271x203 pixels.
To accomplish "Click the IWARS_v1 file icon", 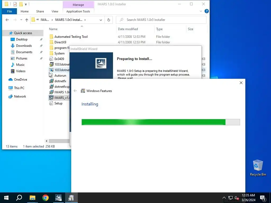I will pyautogui.click(x=51, y=98).
